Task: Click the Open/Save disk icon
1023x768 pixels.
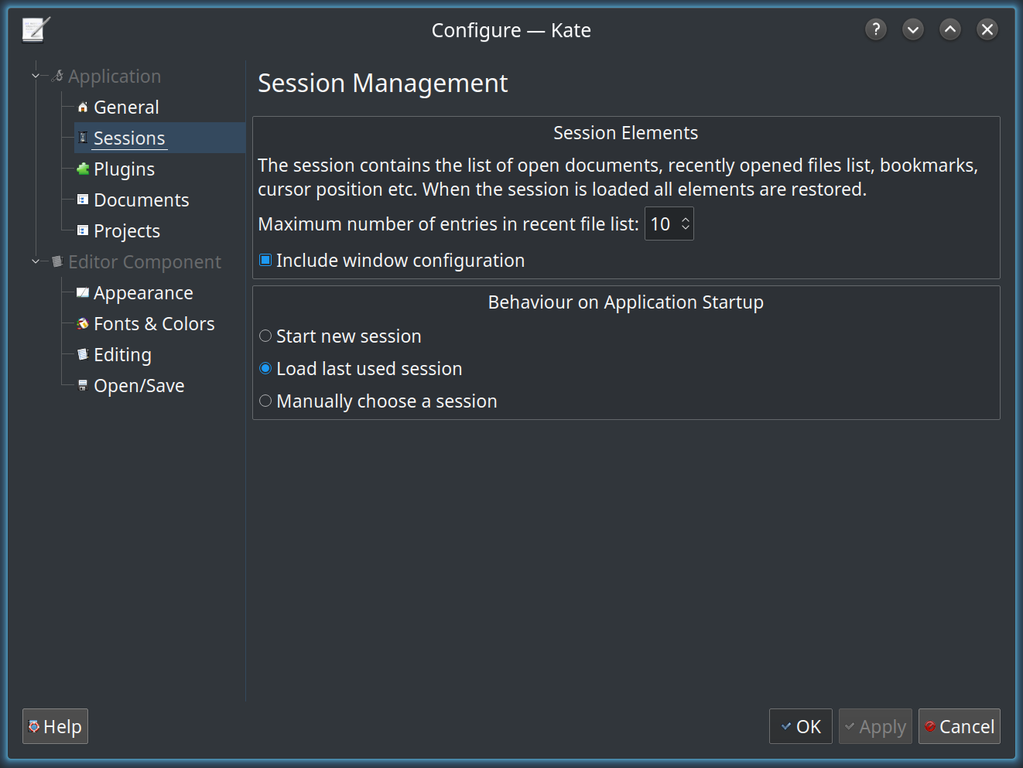Action: click(83, 386)
